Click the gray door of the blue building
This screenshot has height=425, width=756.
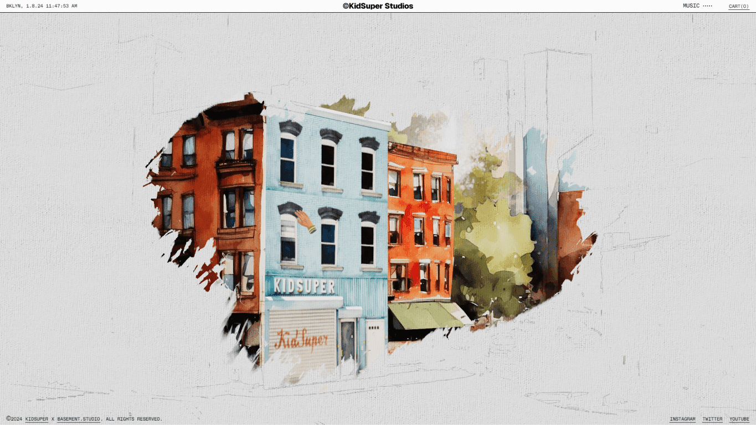[348, 339]
